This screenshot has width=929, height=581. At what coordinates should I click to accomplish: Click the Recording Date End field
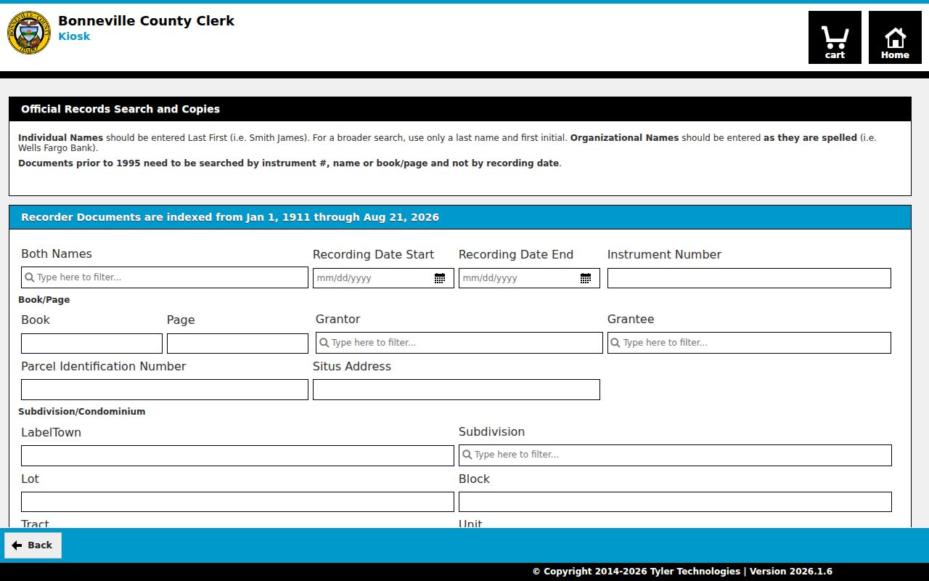(x=529, y=278)
